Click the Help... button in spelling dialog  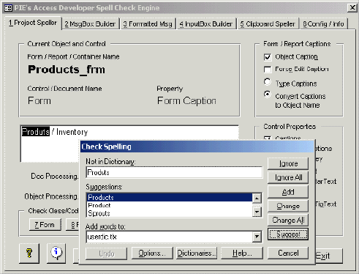pos(242,253)
